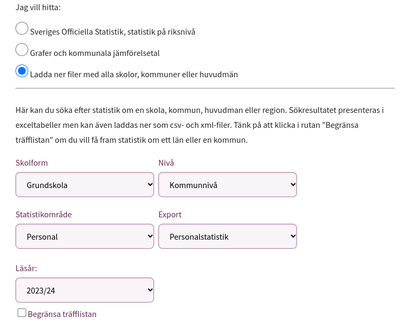Click the Statistikområde field label
402x326 pixels.
click(x=44, y=215)
